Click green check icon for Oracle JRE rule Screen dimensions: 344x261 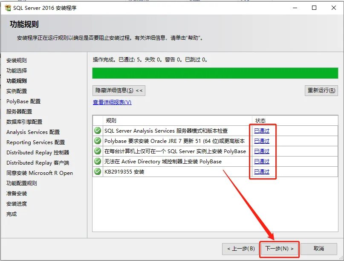pyautogui.click(x=98, y=141)
